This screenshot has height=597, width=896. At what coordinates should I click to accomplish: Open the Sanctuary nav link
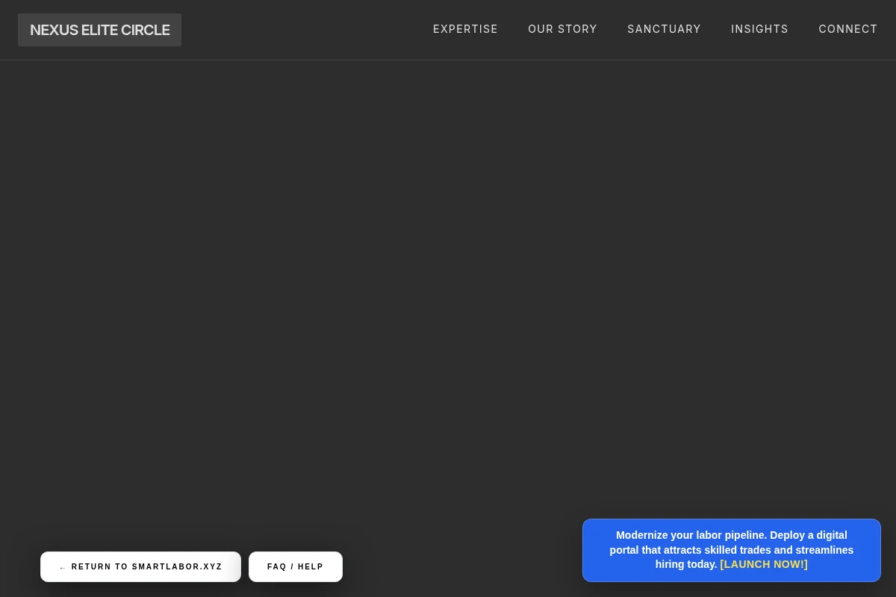click(x=664, y=29)
